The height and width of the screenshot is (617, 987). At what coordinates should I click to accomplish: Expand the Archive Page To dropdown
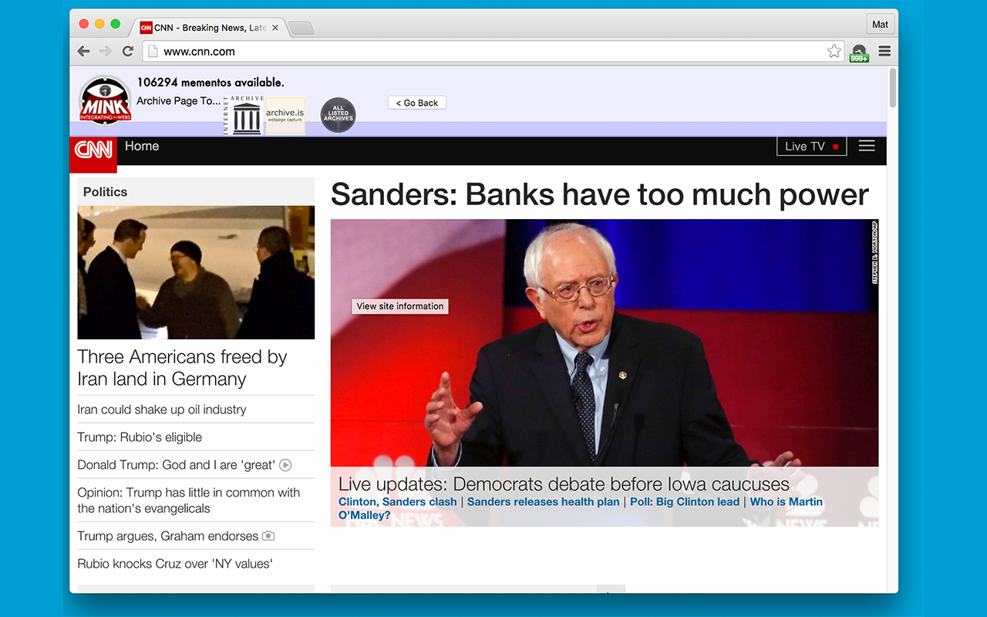pos(178,100)
